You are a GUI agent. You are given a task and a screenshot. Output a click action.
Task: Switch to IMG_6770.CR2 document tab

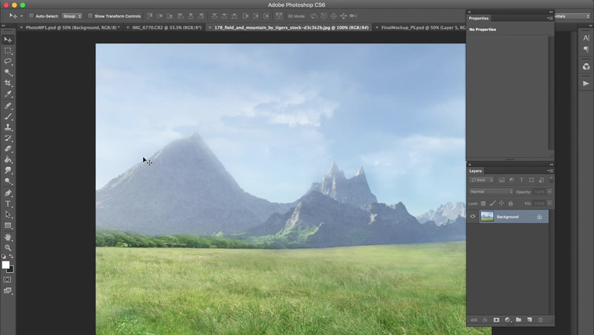point(167,28)
